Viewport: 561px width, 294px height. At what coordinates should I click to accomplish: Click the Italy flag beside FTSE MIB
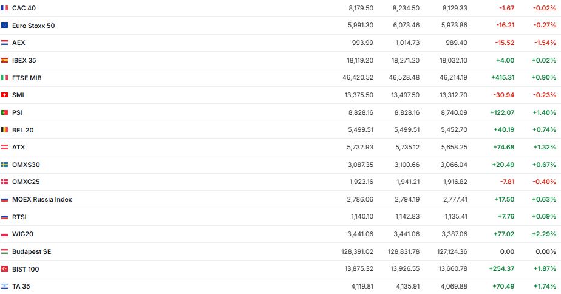[5, 78]
